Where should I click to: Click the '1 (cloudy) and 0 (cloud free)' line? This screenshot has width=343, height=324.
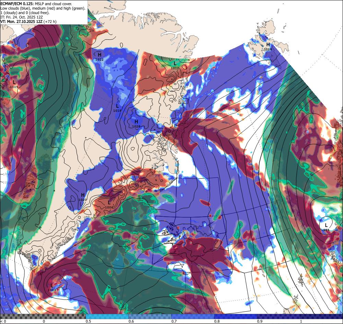pyautogui.click(x=25, y=12)
